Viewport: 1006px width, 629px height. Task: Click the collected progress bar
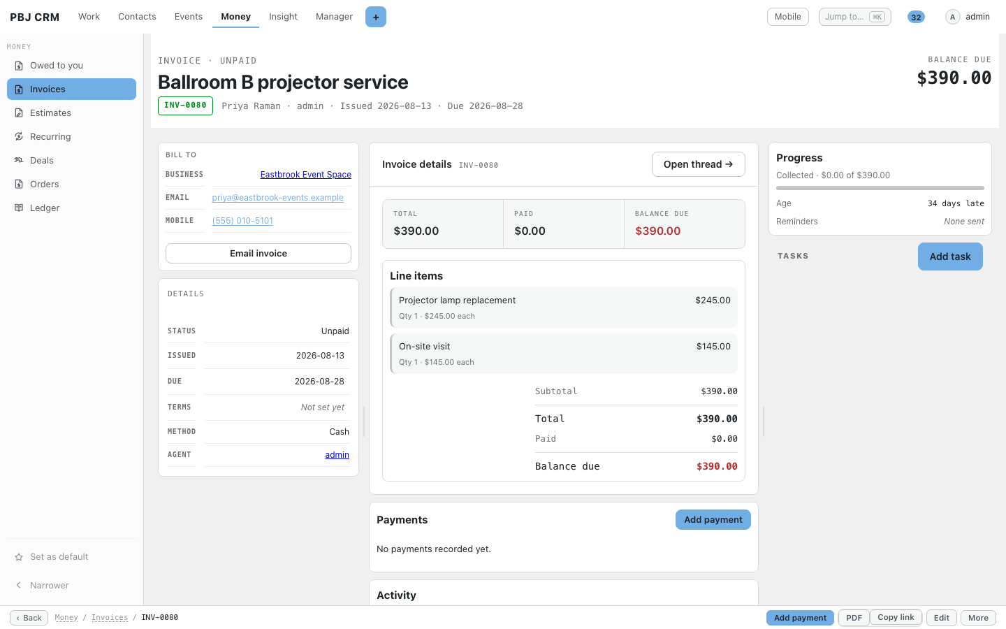[880, 188]
